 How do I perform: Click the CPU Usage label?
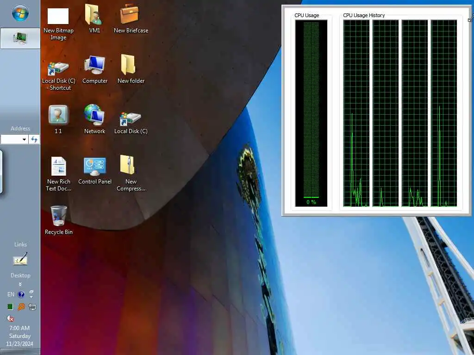306,15
